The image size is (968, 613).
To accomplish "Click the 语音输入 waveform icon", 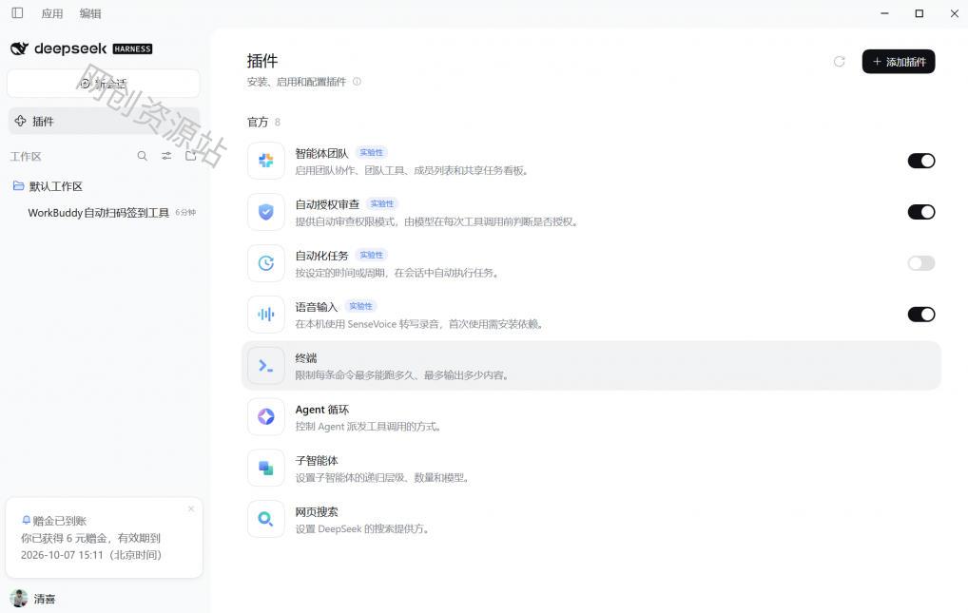I will (x=266, y=315).
